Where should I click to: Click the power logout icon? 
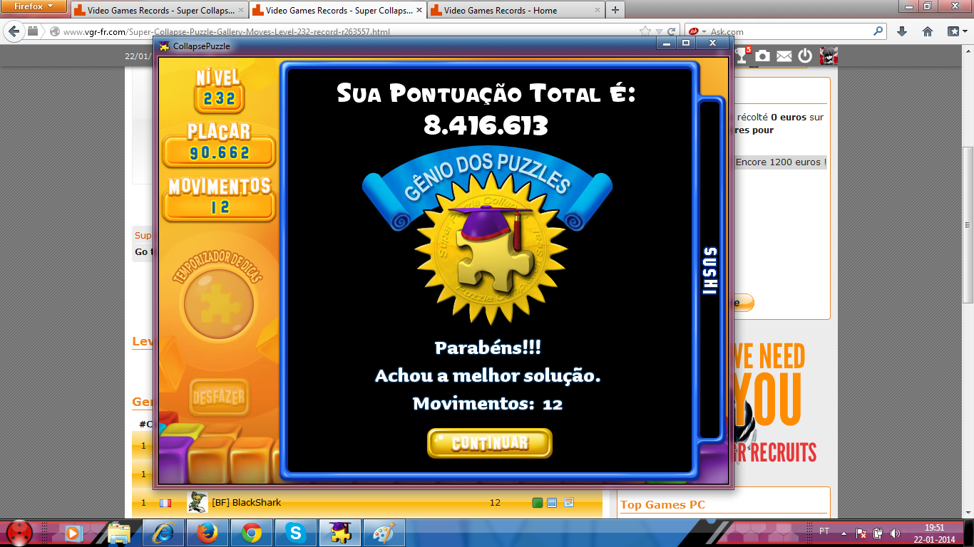(805, 56)
